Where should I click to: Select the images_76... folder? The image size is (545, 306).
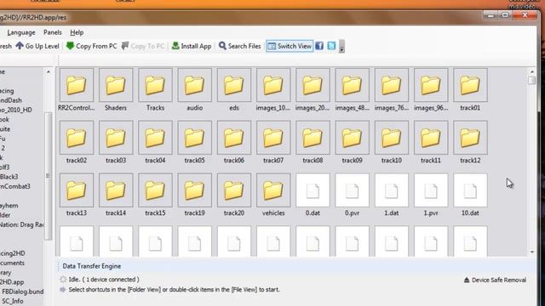tap(392, 85)
